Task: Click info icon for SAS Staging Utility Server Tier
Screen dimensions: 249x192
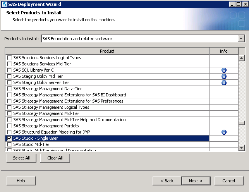Action: click(x=224, y=83)
